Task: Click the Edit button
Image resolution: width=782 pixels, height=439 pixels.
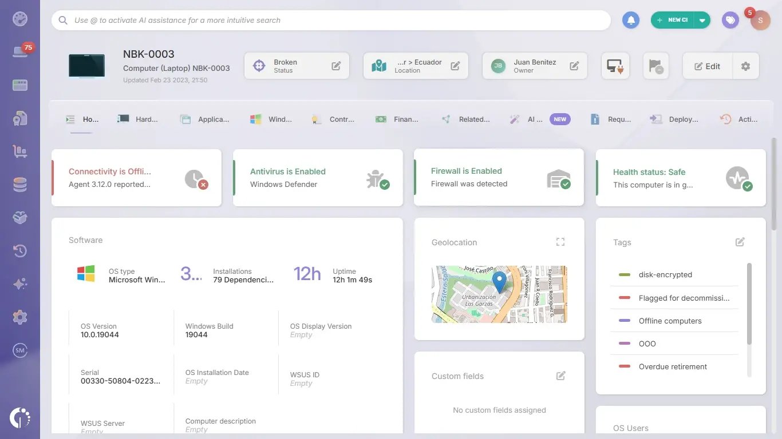Action: click(708, 66)
